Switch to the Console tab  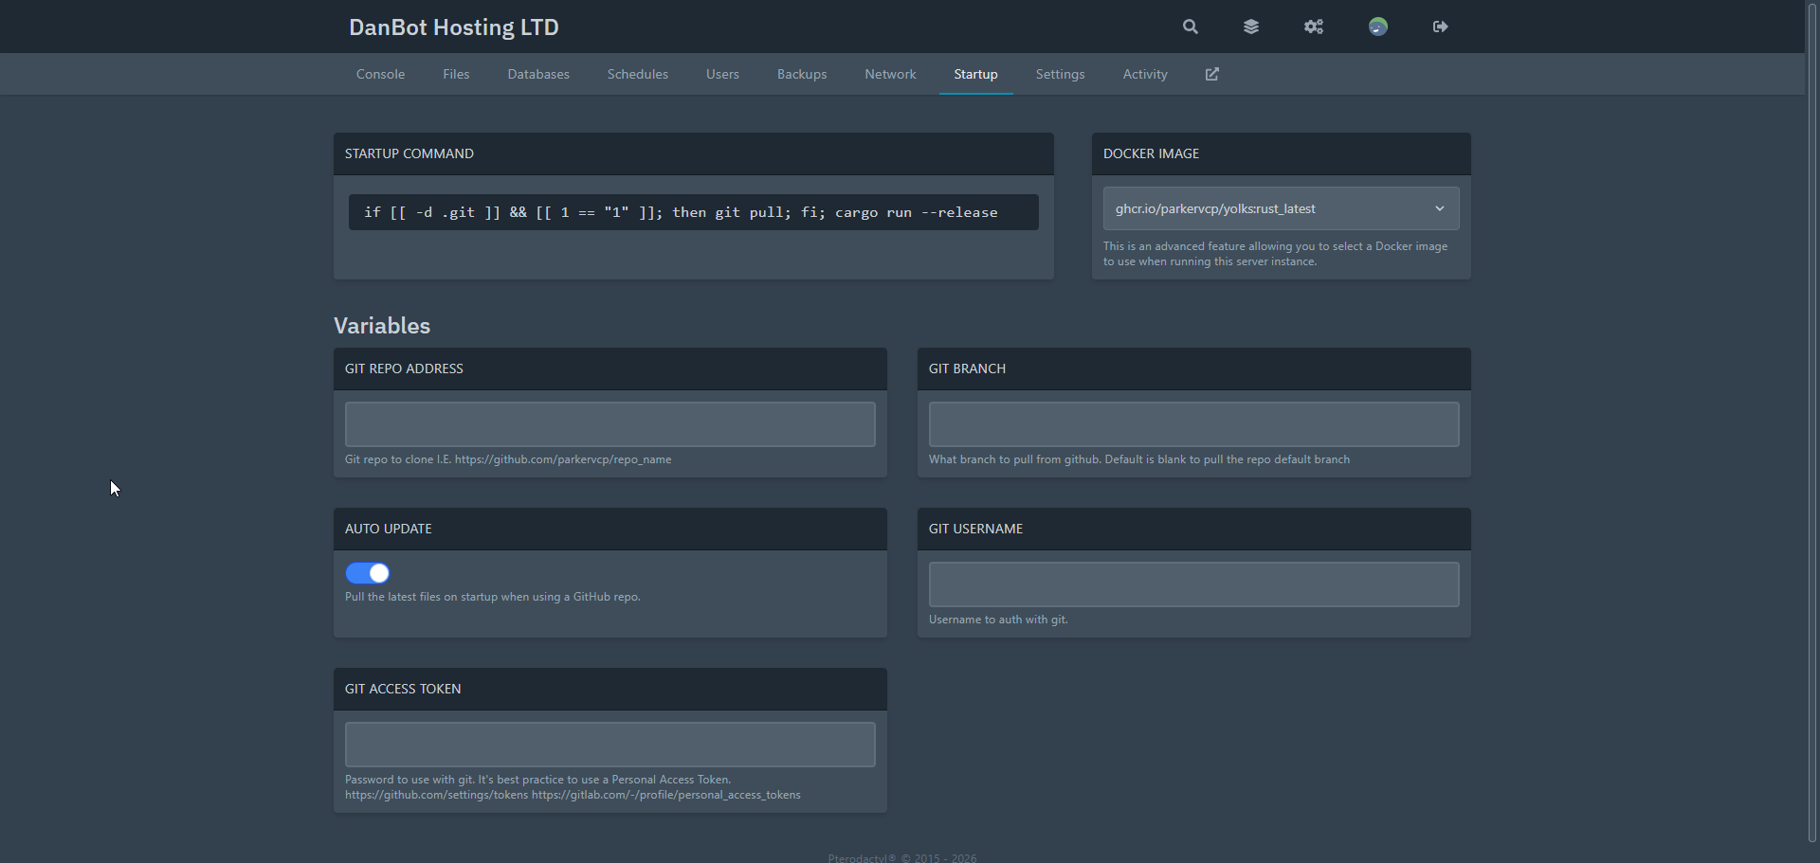380,74
